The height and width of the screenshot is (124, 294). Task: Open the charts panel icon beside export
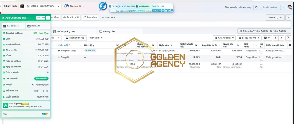(288, 38)
